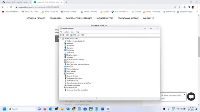200x112 pixels.
Task: Click the Help question-mark toolbar icon in Device Manager
Action: [x=72, y=35]
